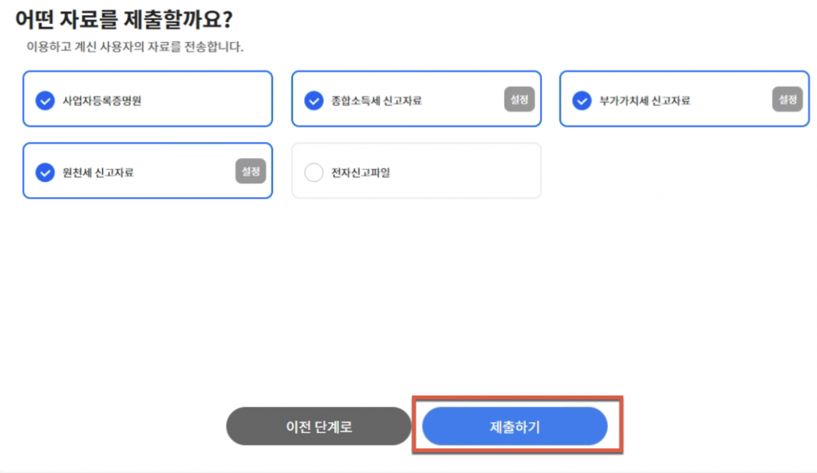Screen dimensions: 817x473
Task: Select the empty 전자신고파일 radio circle
Action: tap(314, 172)
